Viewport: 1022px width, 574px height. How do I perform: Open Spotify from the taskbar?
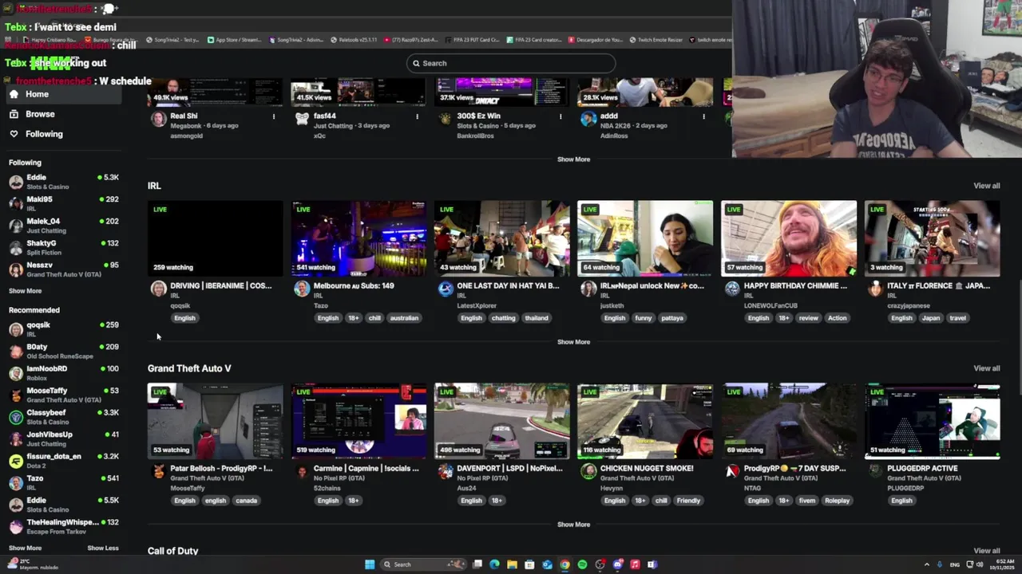[582, 564]
